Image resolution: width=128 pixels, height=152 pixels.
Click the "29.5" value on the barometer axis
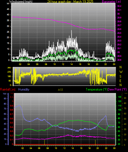(x=119, y=33)
